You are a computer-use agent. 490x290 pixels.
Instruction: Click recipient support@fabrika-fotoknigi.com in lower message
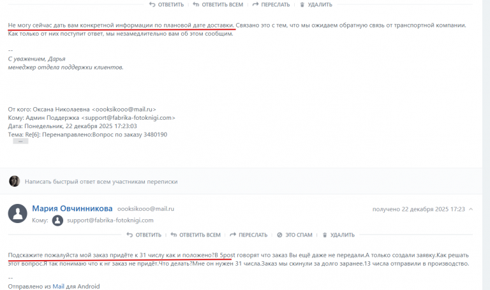110,221
